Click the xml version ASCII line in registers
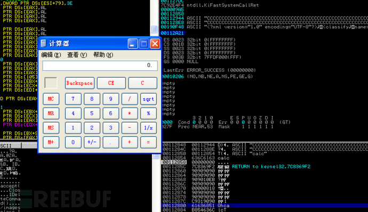 [x=264, y=27]
